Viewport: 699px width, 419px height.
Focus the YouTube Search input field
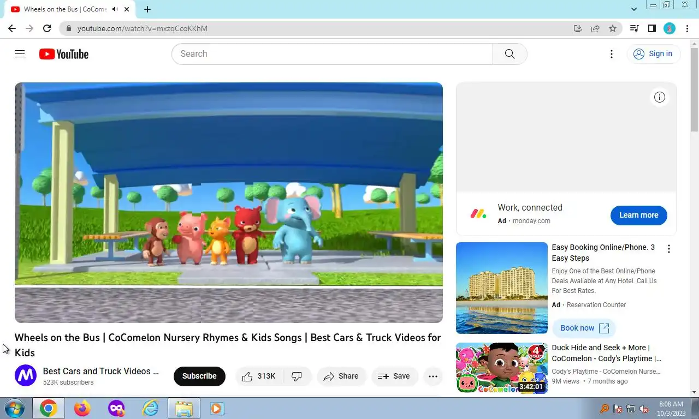[332, 54]
